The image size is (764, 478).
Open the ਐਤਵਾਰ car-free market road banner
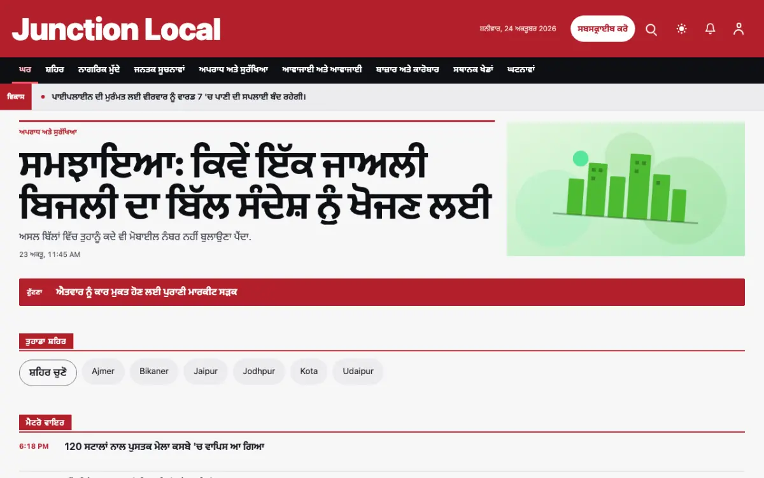tap(382, 292)
